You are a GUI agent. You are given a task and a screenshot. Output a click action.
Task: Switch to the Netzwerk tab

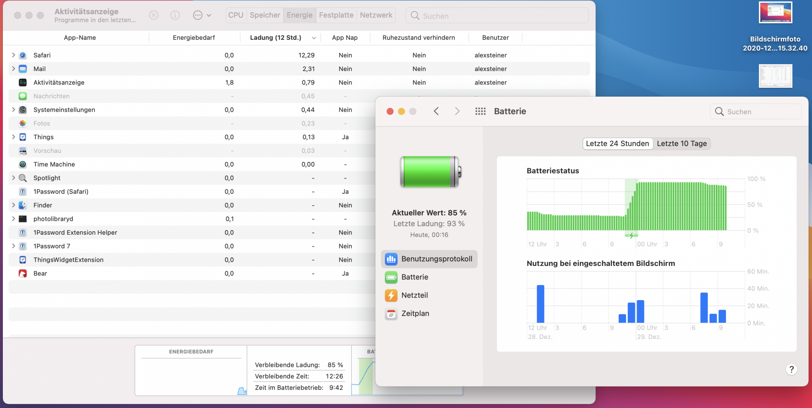(376, 15)
